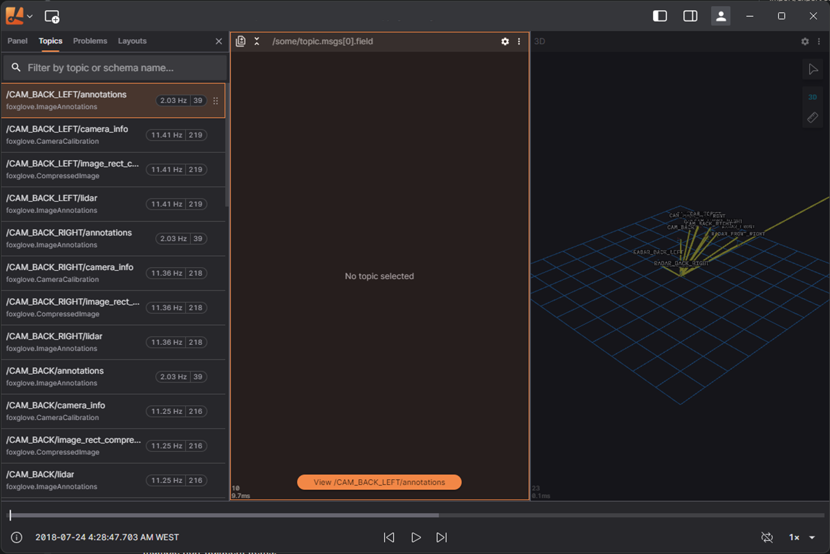Toggle the right sidebar visibility

coord(690,16)
